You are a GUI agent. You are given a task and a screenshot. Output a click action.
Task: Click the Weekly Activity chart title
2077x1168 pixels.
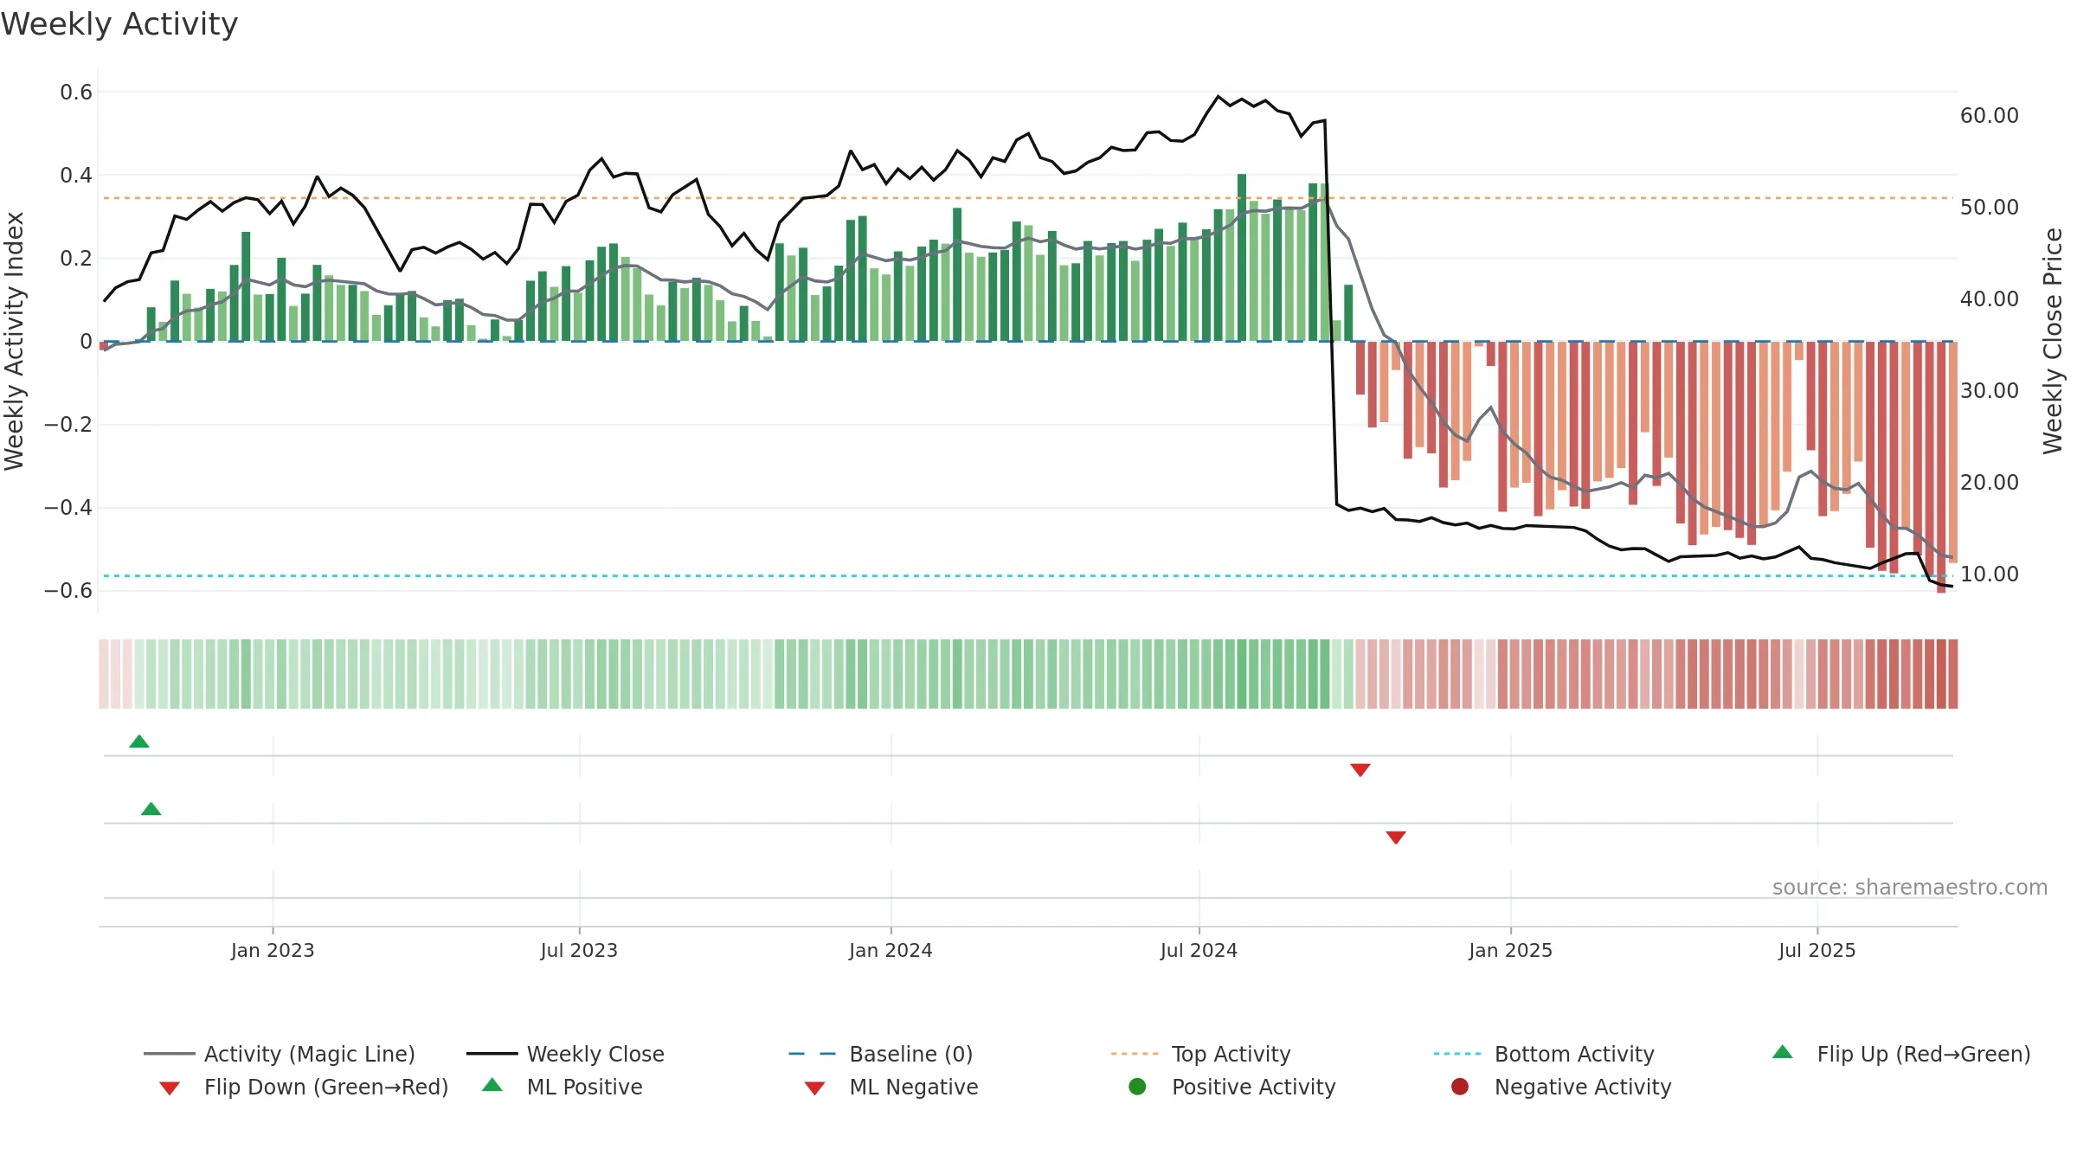click(x=119, y=24)
